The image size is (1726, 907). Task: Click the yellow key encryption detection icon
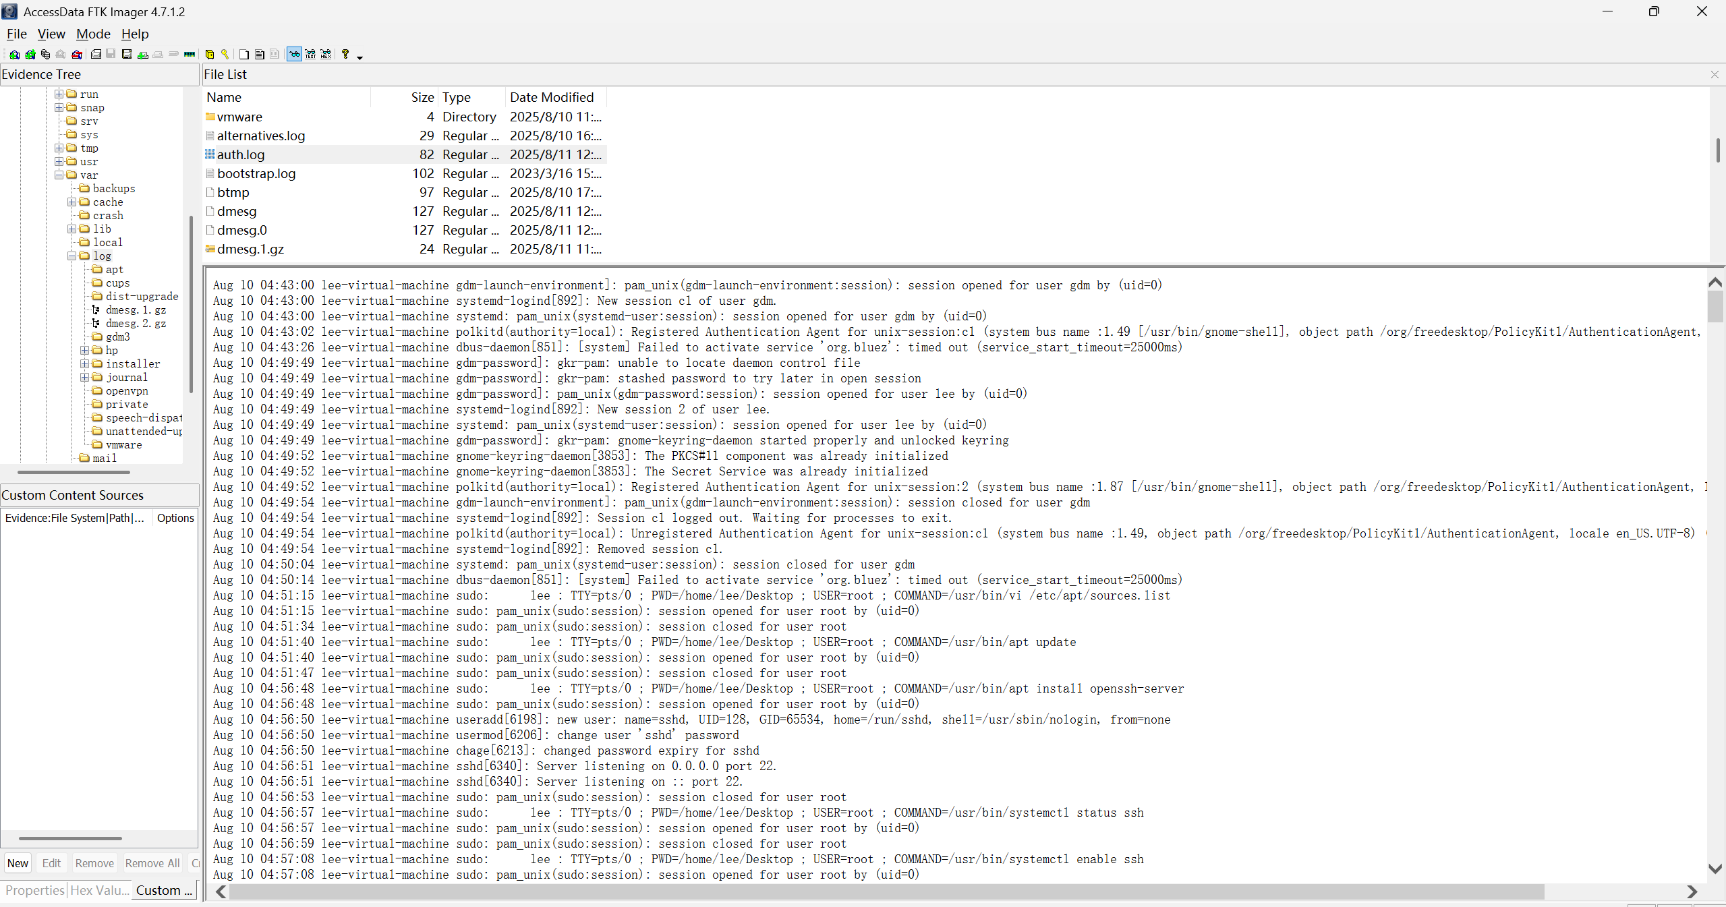[x=225, y=55]
